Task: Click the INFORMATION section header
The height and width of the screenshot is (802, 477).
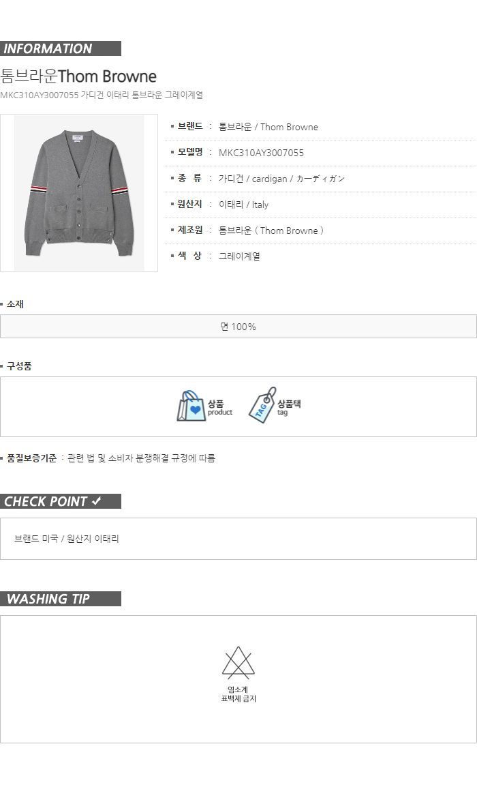Action: (x=61, y=48)
